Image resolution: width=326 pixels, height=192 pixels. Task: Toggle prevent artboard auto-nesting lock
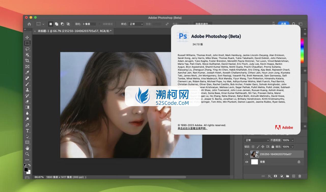[268, 147]
